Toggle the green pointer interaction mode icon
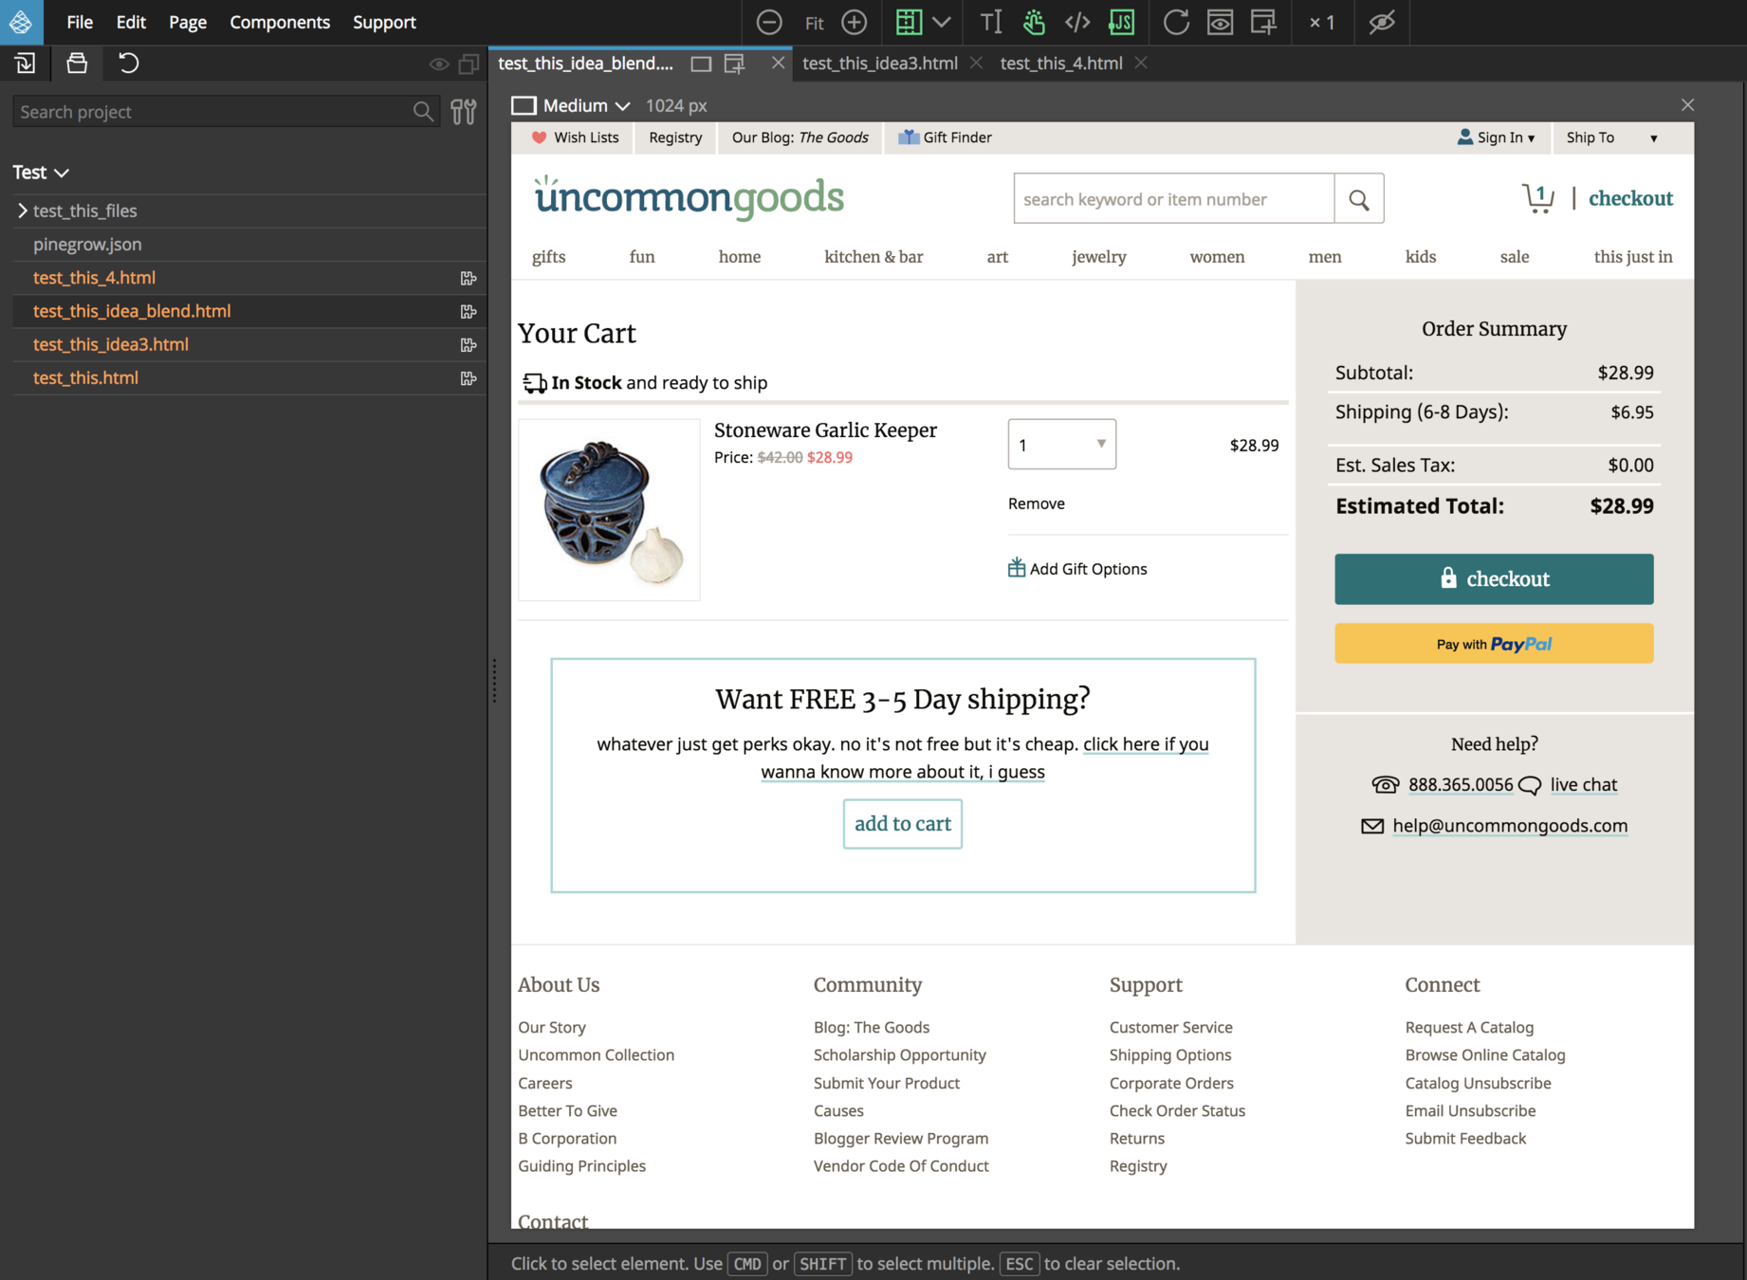This screenshot has height=1280, width=1747. (1034, 22)
